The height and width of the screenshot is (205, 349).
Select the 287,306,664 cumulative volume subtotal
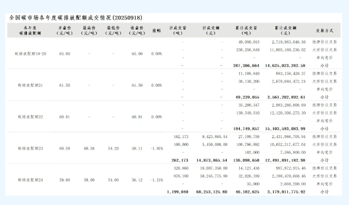[x=246, y=65]
